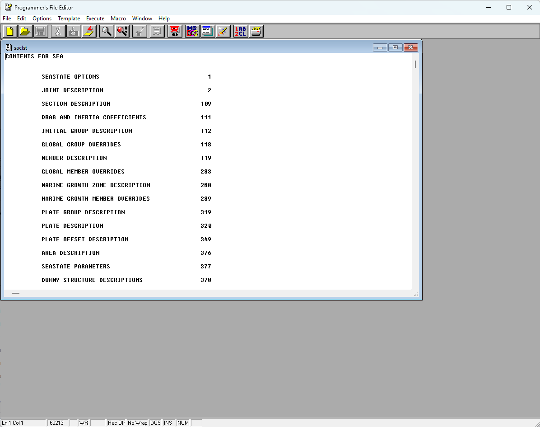Click the CONTENTS FOR SEA heading line
This screenshot has width=540, height=427.
(x=34, y=56)
